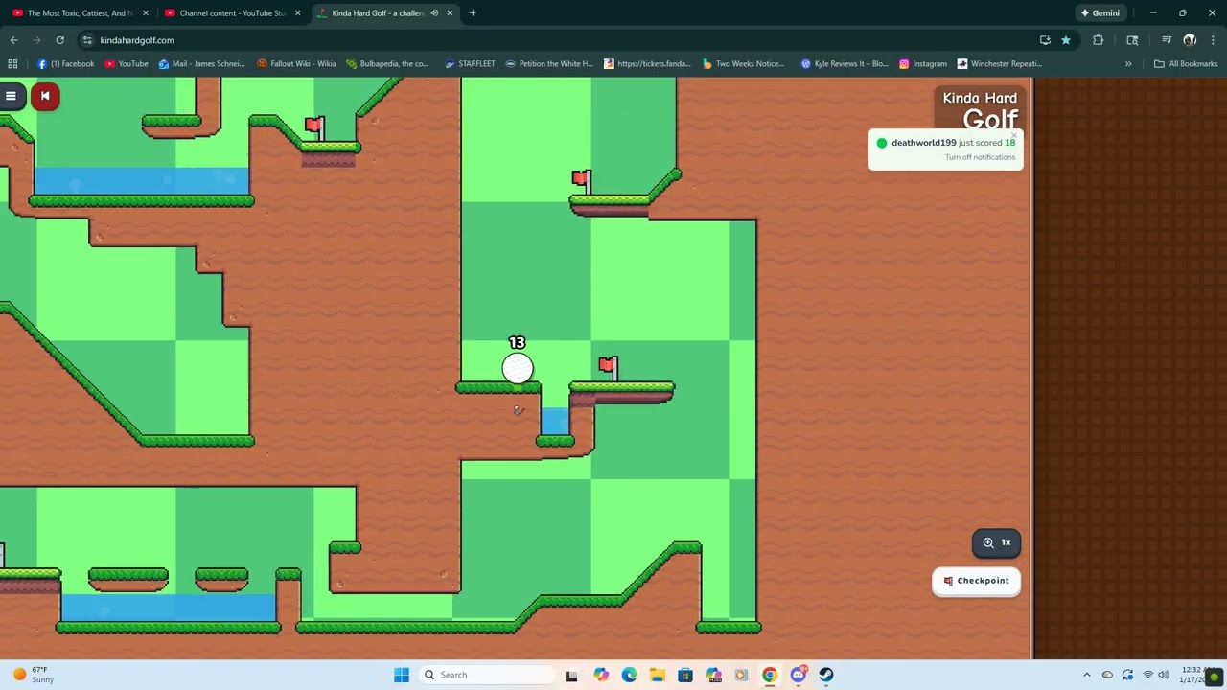Expand the hidden bookmarks chevron
1227x690 pixels.
[x=1128, y=64]
